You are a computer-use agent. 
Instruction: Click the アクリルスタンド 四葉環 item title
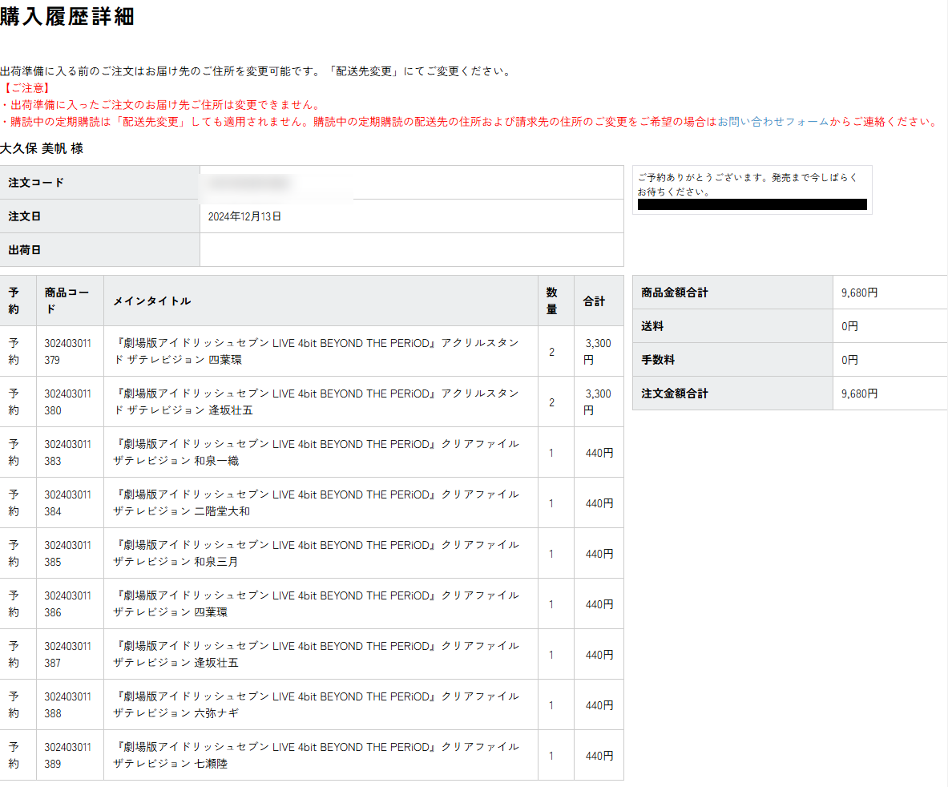tap(317, 352)
